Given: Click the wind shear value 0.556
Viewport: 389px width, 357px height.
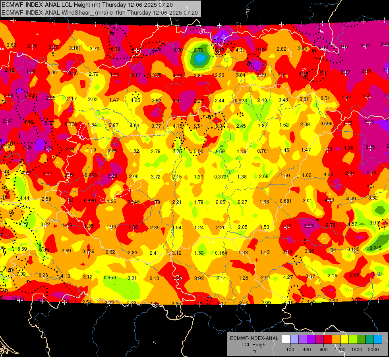Looking at the screenshot, I should tap(326, 124).
